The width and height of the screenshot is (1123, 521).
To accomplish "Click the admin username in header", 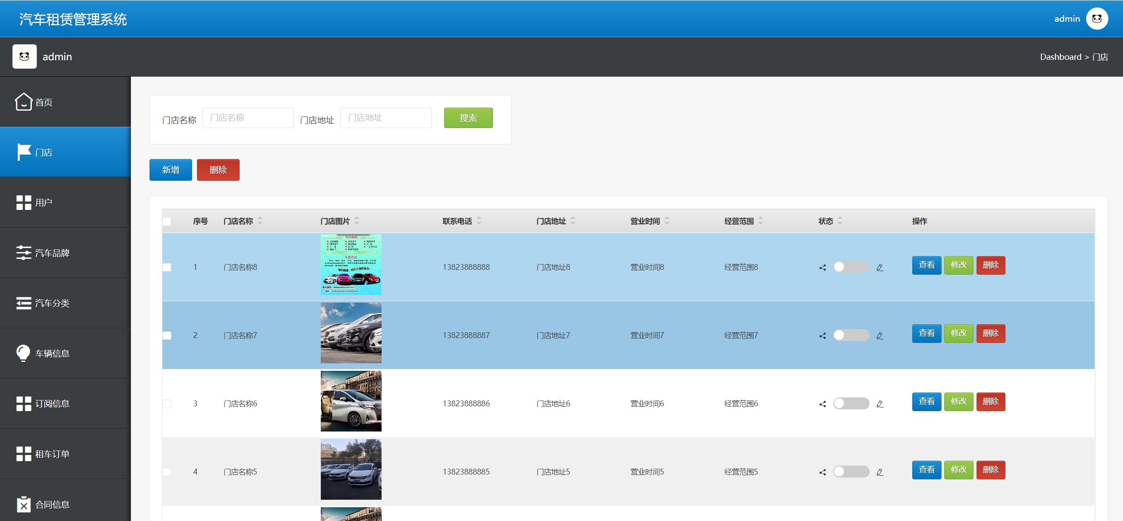I will (x=1067, y=19).
